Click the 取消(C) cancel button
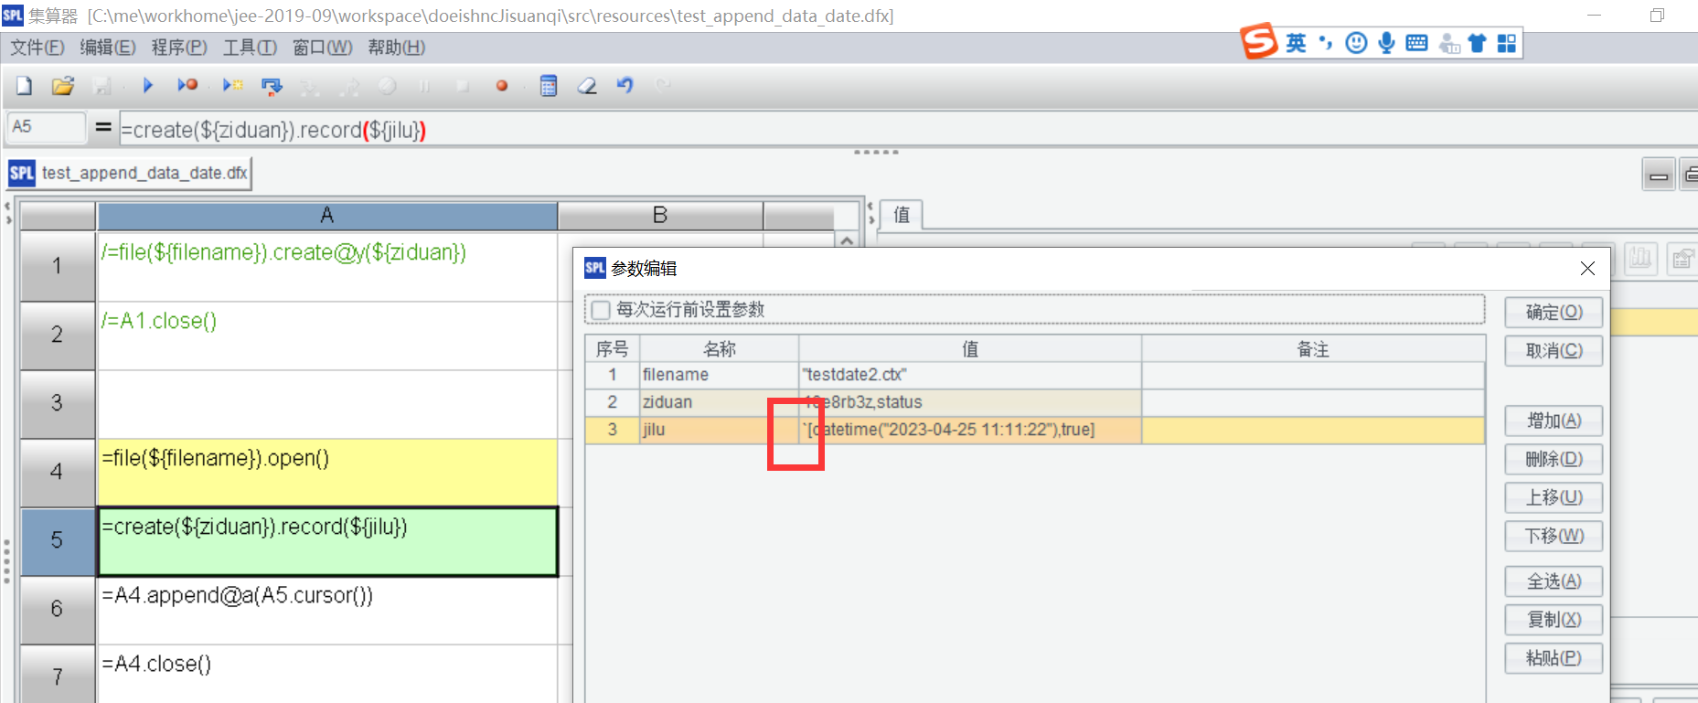The image size is (1698, 703). 1554,350
